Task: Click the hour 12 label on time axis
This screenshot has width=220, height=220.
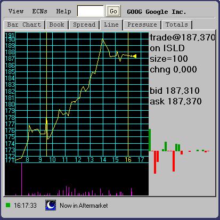Action: click(x=78, y=160)
